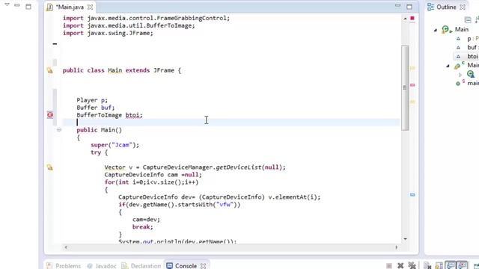Maximize the left side panel
479x269 pixels.
[28, 7]
